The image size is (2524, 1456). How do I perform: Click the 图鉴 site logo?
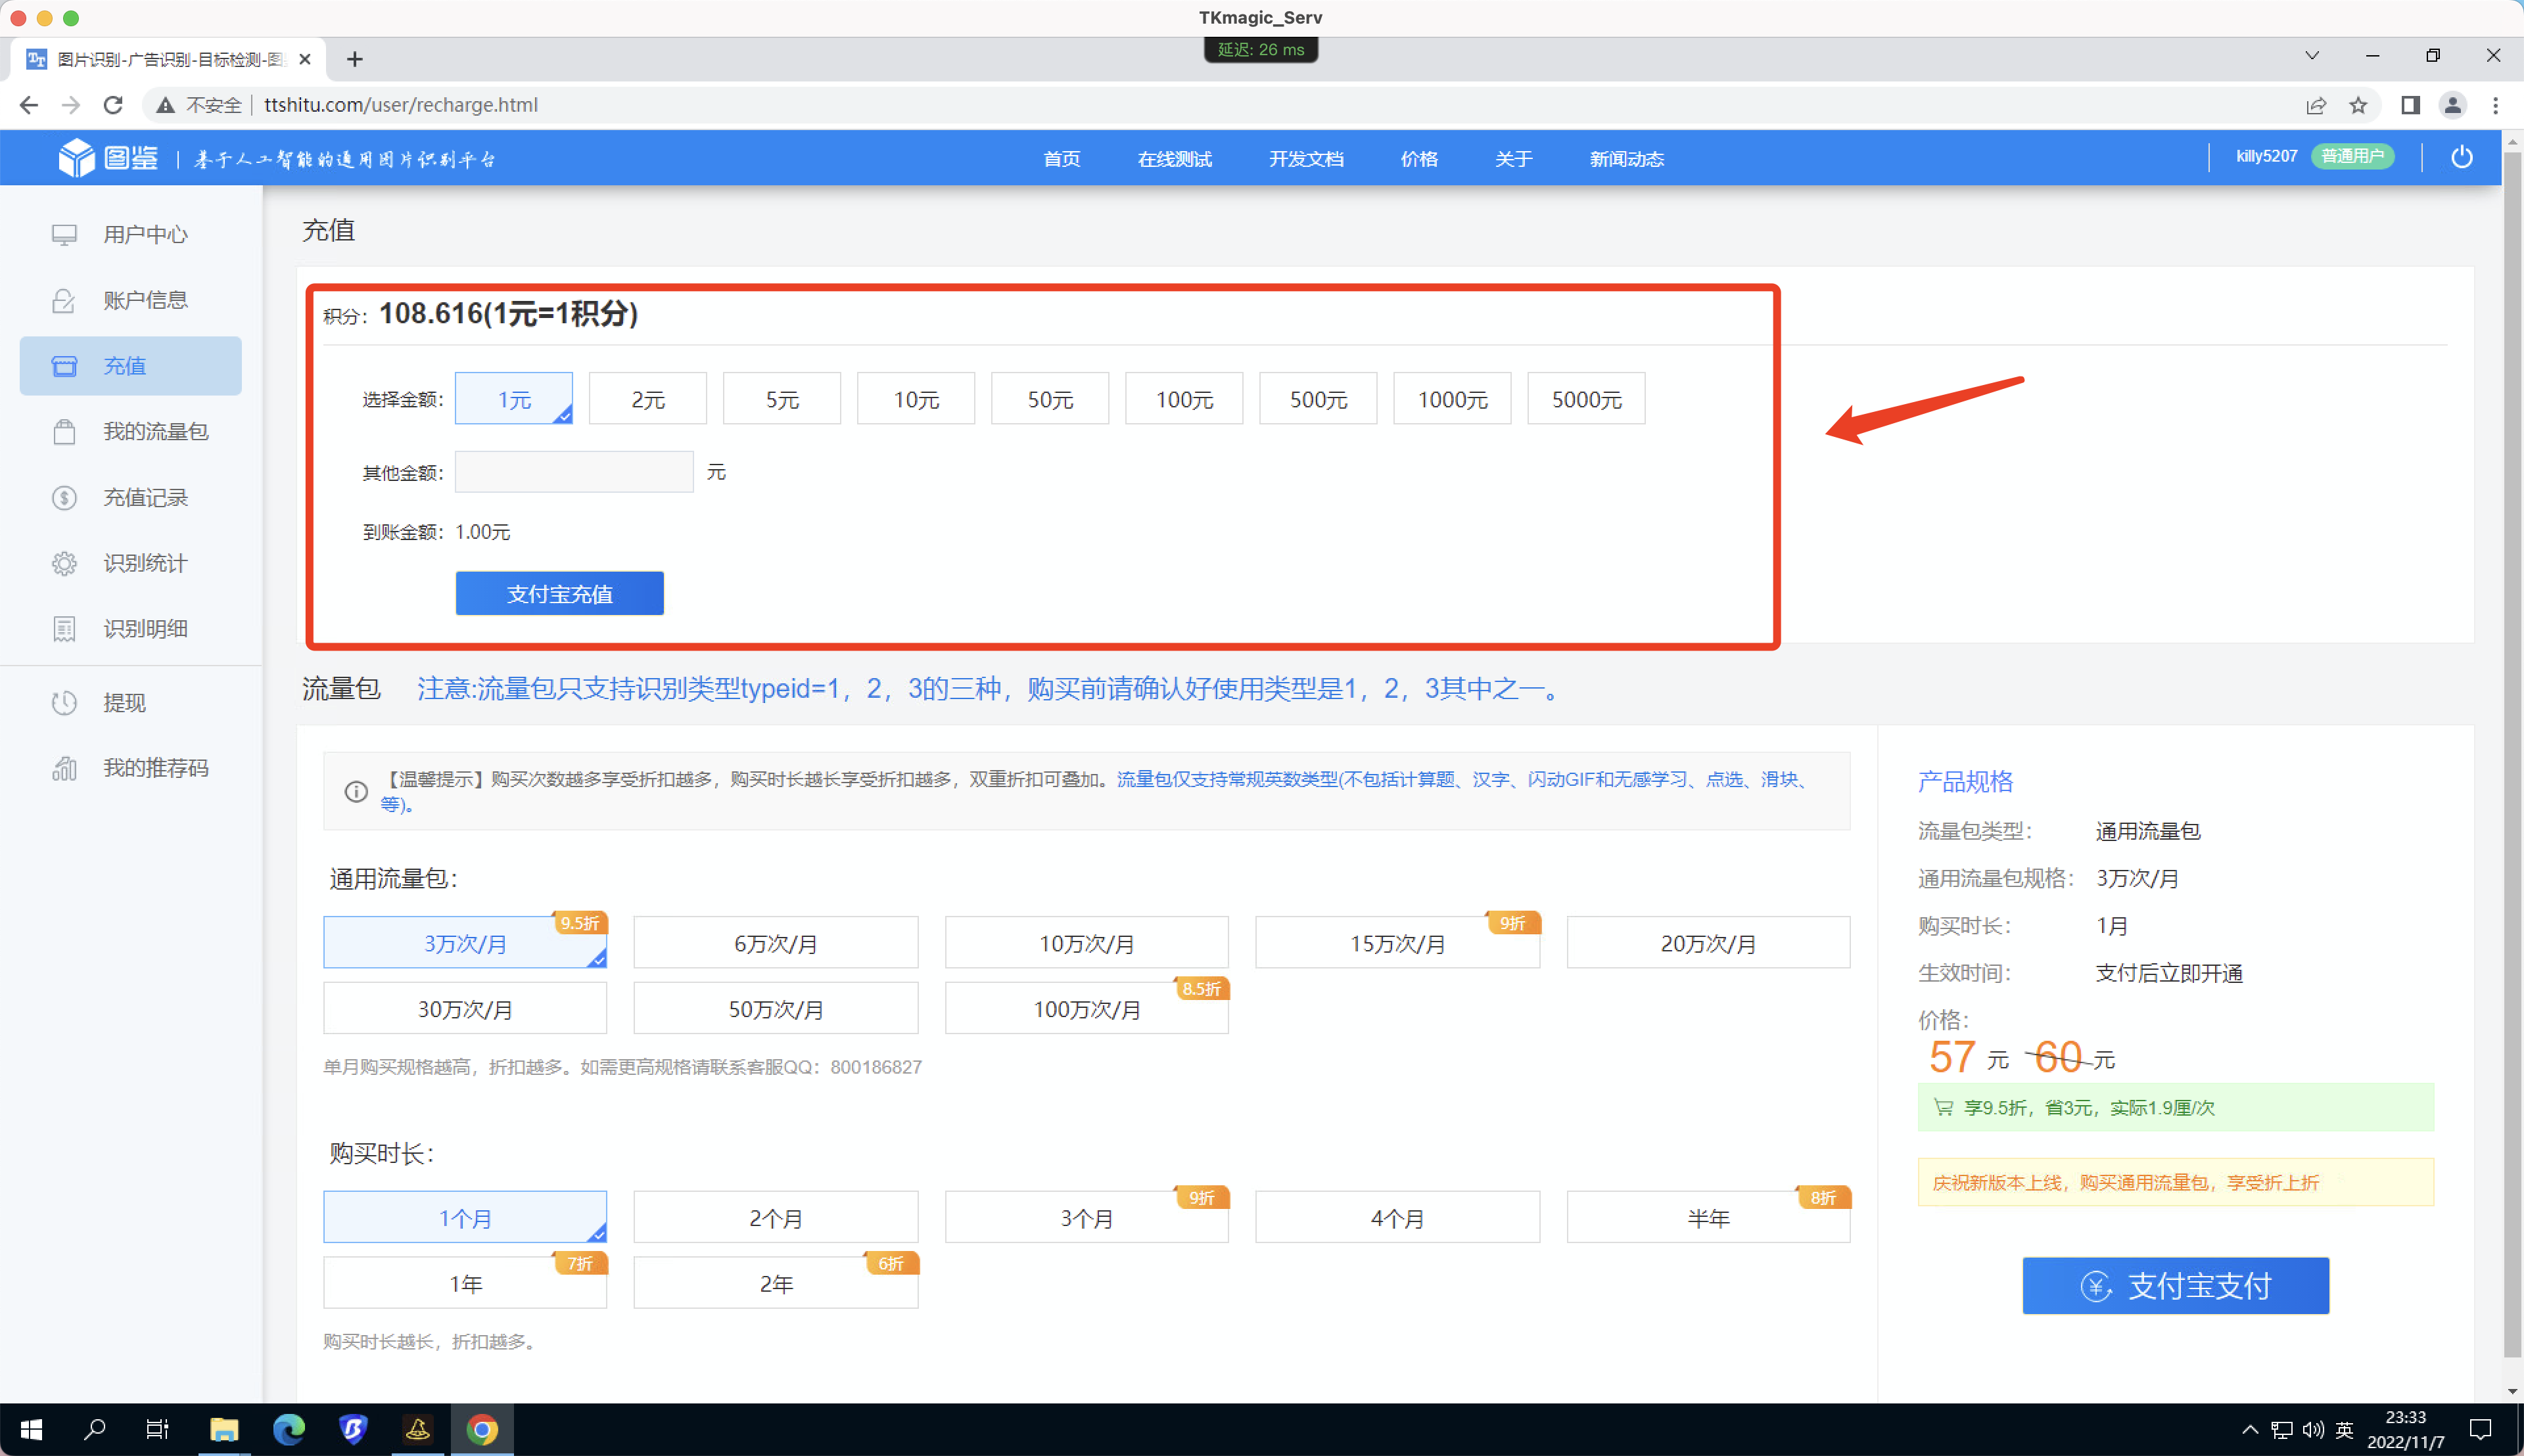pos(106,156)
